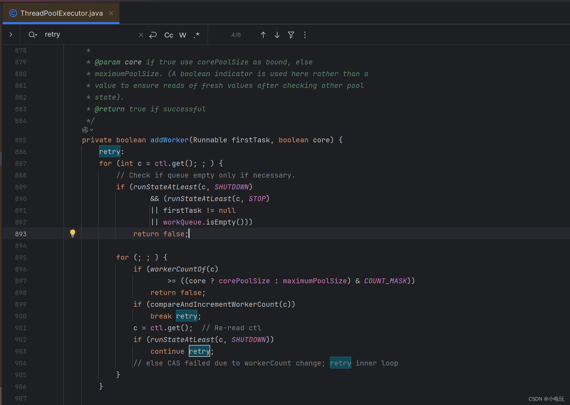Click 'retry' after break on line 900
Image resolution: width=570 pixels, height=405 pixels.
pyautogui.click(x=187, y=316)
